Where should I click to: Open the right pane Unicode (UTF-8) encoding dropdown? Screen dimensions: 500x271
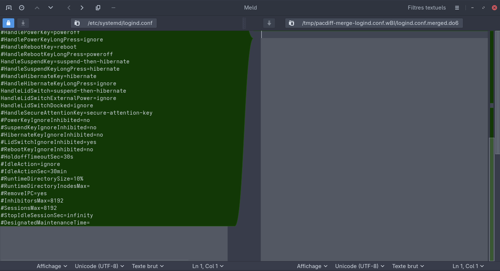point(359,266)
